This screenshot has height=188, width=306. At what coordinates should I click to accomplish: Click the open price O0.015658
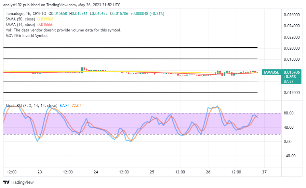(58, 14)
